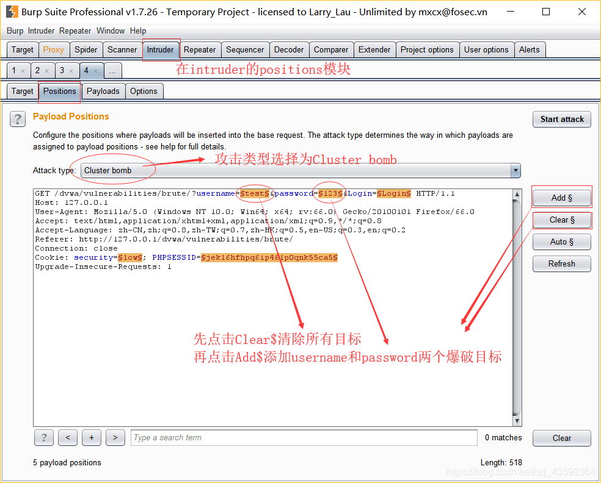The height and width of the screenshot is (483, 601).
Task: Select Intruder attack tab 2
Action: point(38,70)
